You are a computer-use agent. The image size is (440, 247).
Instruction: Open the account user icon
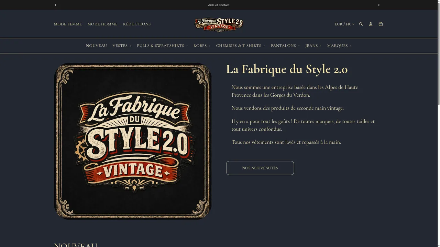(371, 24)
